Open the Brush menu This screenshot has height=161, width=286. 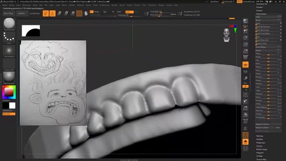point(12,5)
